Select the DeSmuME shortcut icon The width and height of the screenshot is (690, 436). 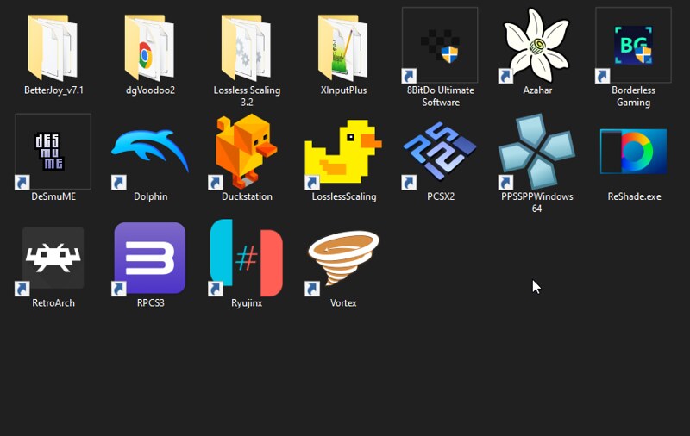[53, 152]
